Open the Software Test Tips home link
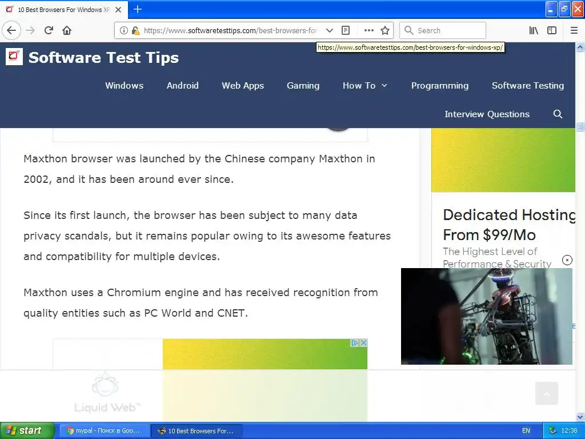585x439 pixels. [104, 58]
